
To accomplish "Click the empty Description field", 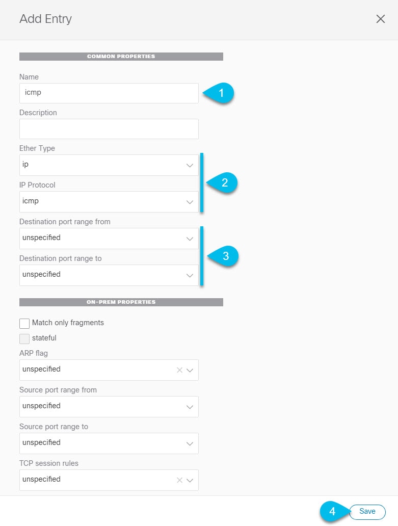I will pos(109,129).
